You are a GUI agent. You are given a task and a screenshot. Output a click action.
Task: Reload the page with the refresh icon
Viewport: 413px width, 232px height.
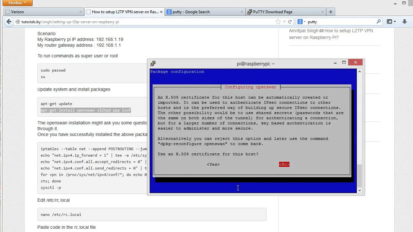(x=290, y=22)
